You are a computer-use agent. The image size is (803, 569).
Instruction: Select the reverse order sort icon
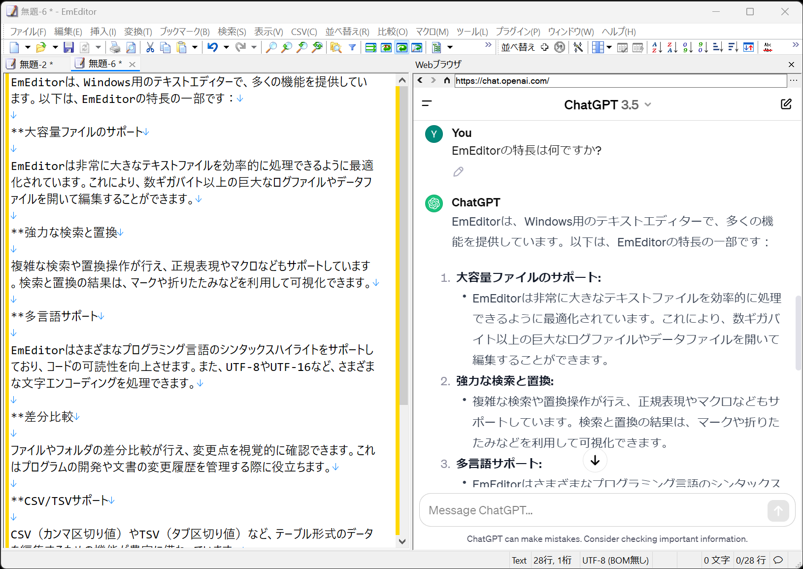[x=749, y=47]
